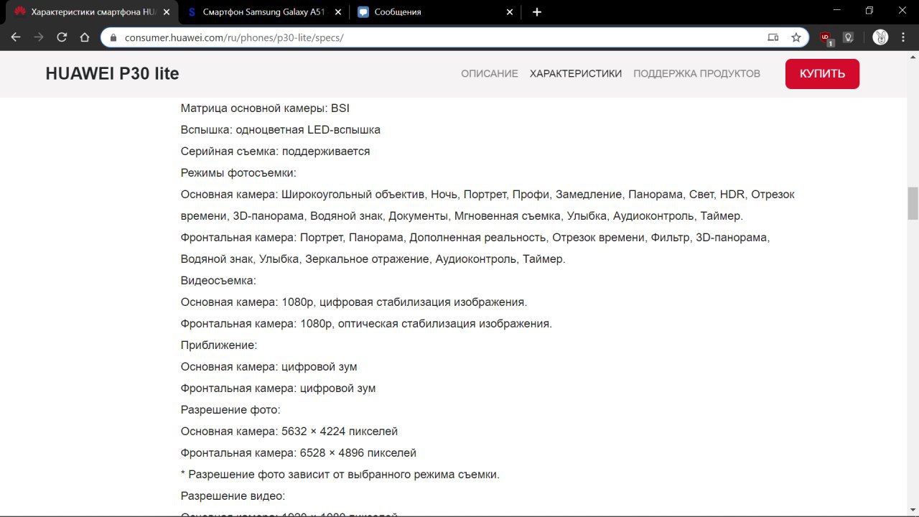This screenshot has height=517, width=919.
Task: Click the send-to-devices icon in address bar
Action: [x=773, y=37]
